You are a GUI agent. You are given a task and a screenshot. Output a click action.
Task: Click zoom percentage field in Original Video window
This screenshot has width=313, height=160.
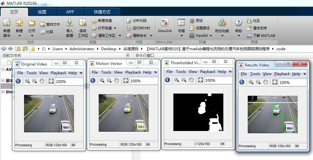pyautogui.click(x=69, y=81)
